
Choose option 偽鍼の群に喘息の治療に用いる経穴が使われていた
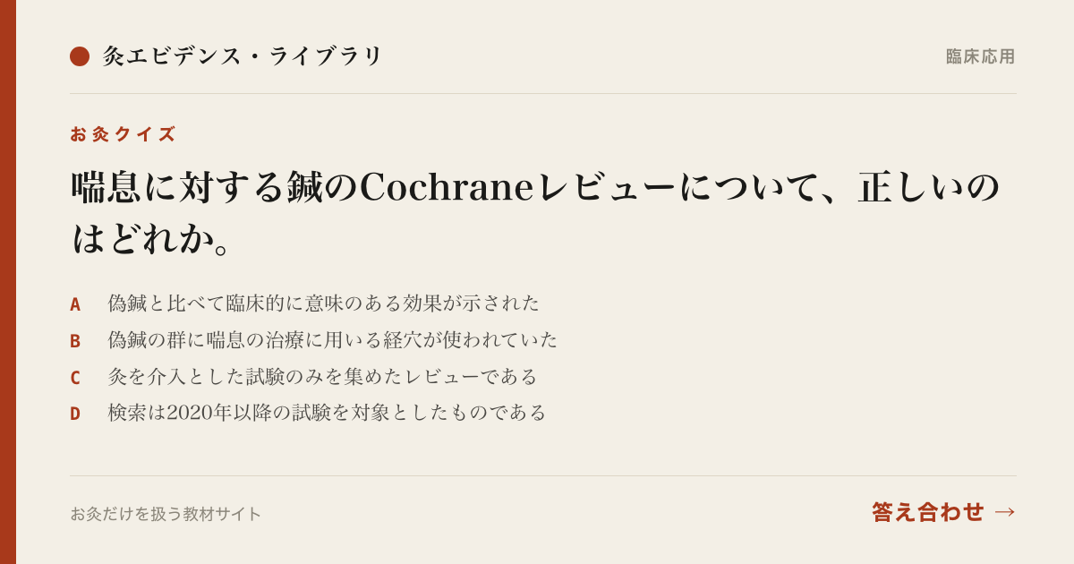(x=333, y=340)
